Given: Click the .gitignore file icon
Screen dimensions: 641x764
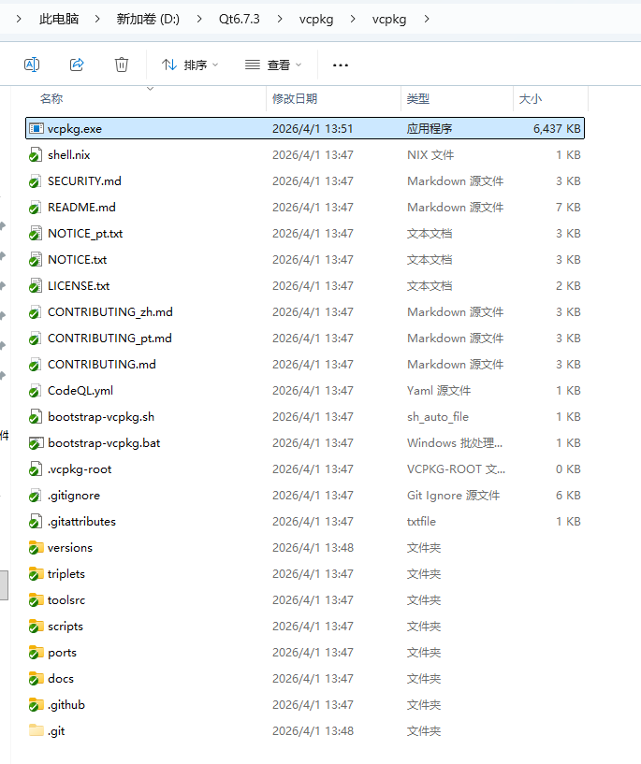Looking at the screenshot, I should [x=36, y=496].
